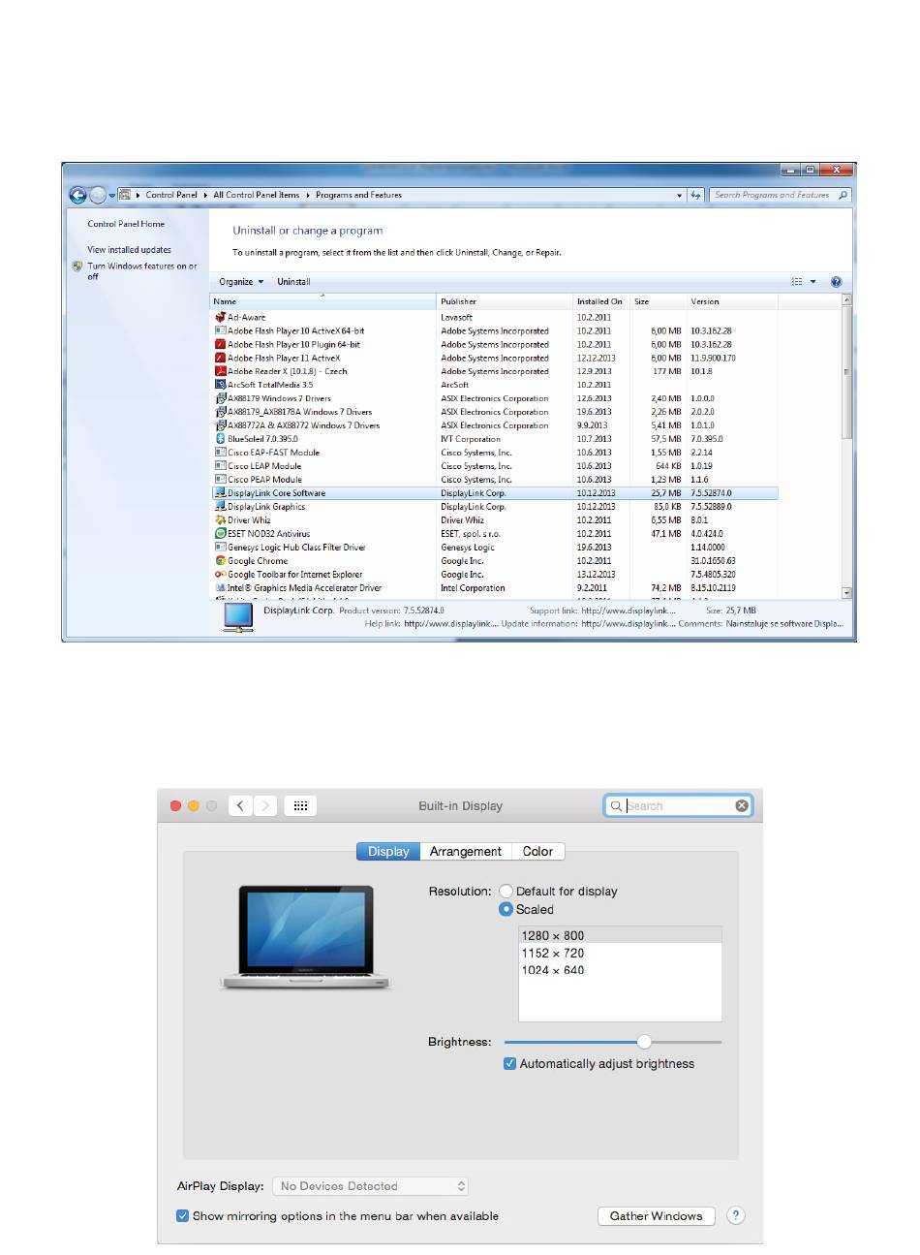Open the AirPlay Display dropdown
The image size is (920, 1255).
pos(371,1186)
